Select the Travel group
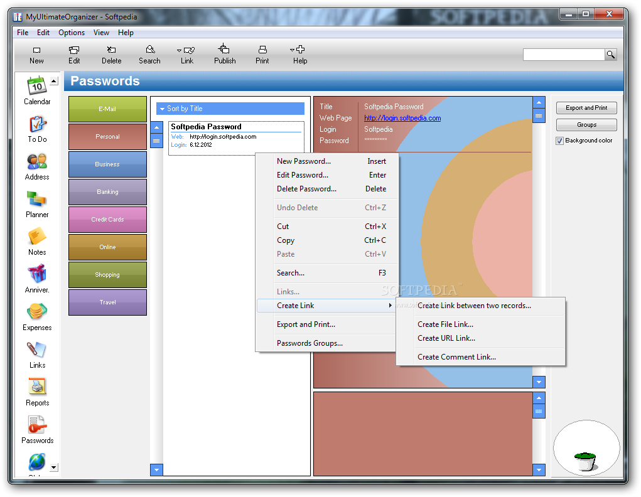Image resolution: width=641 pixels, height=497 pixels. coord(107,302)
